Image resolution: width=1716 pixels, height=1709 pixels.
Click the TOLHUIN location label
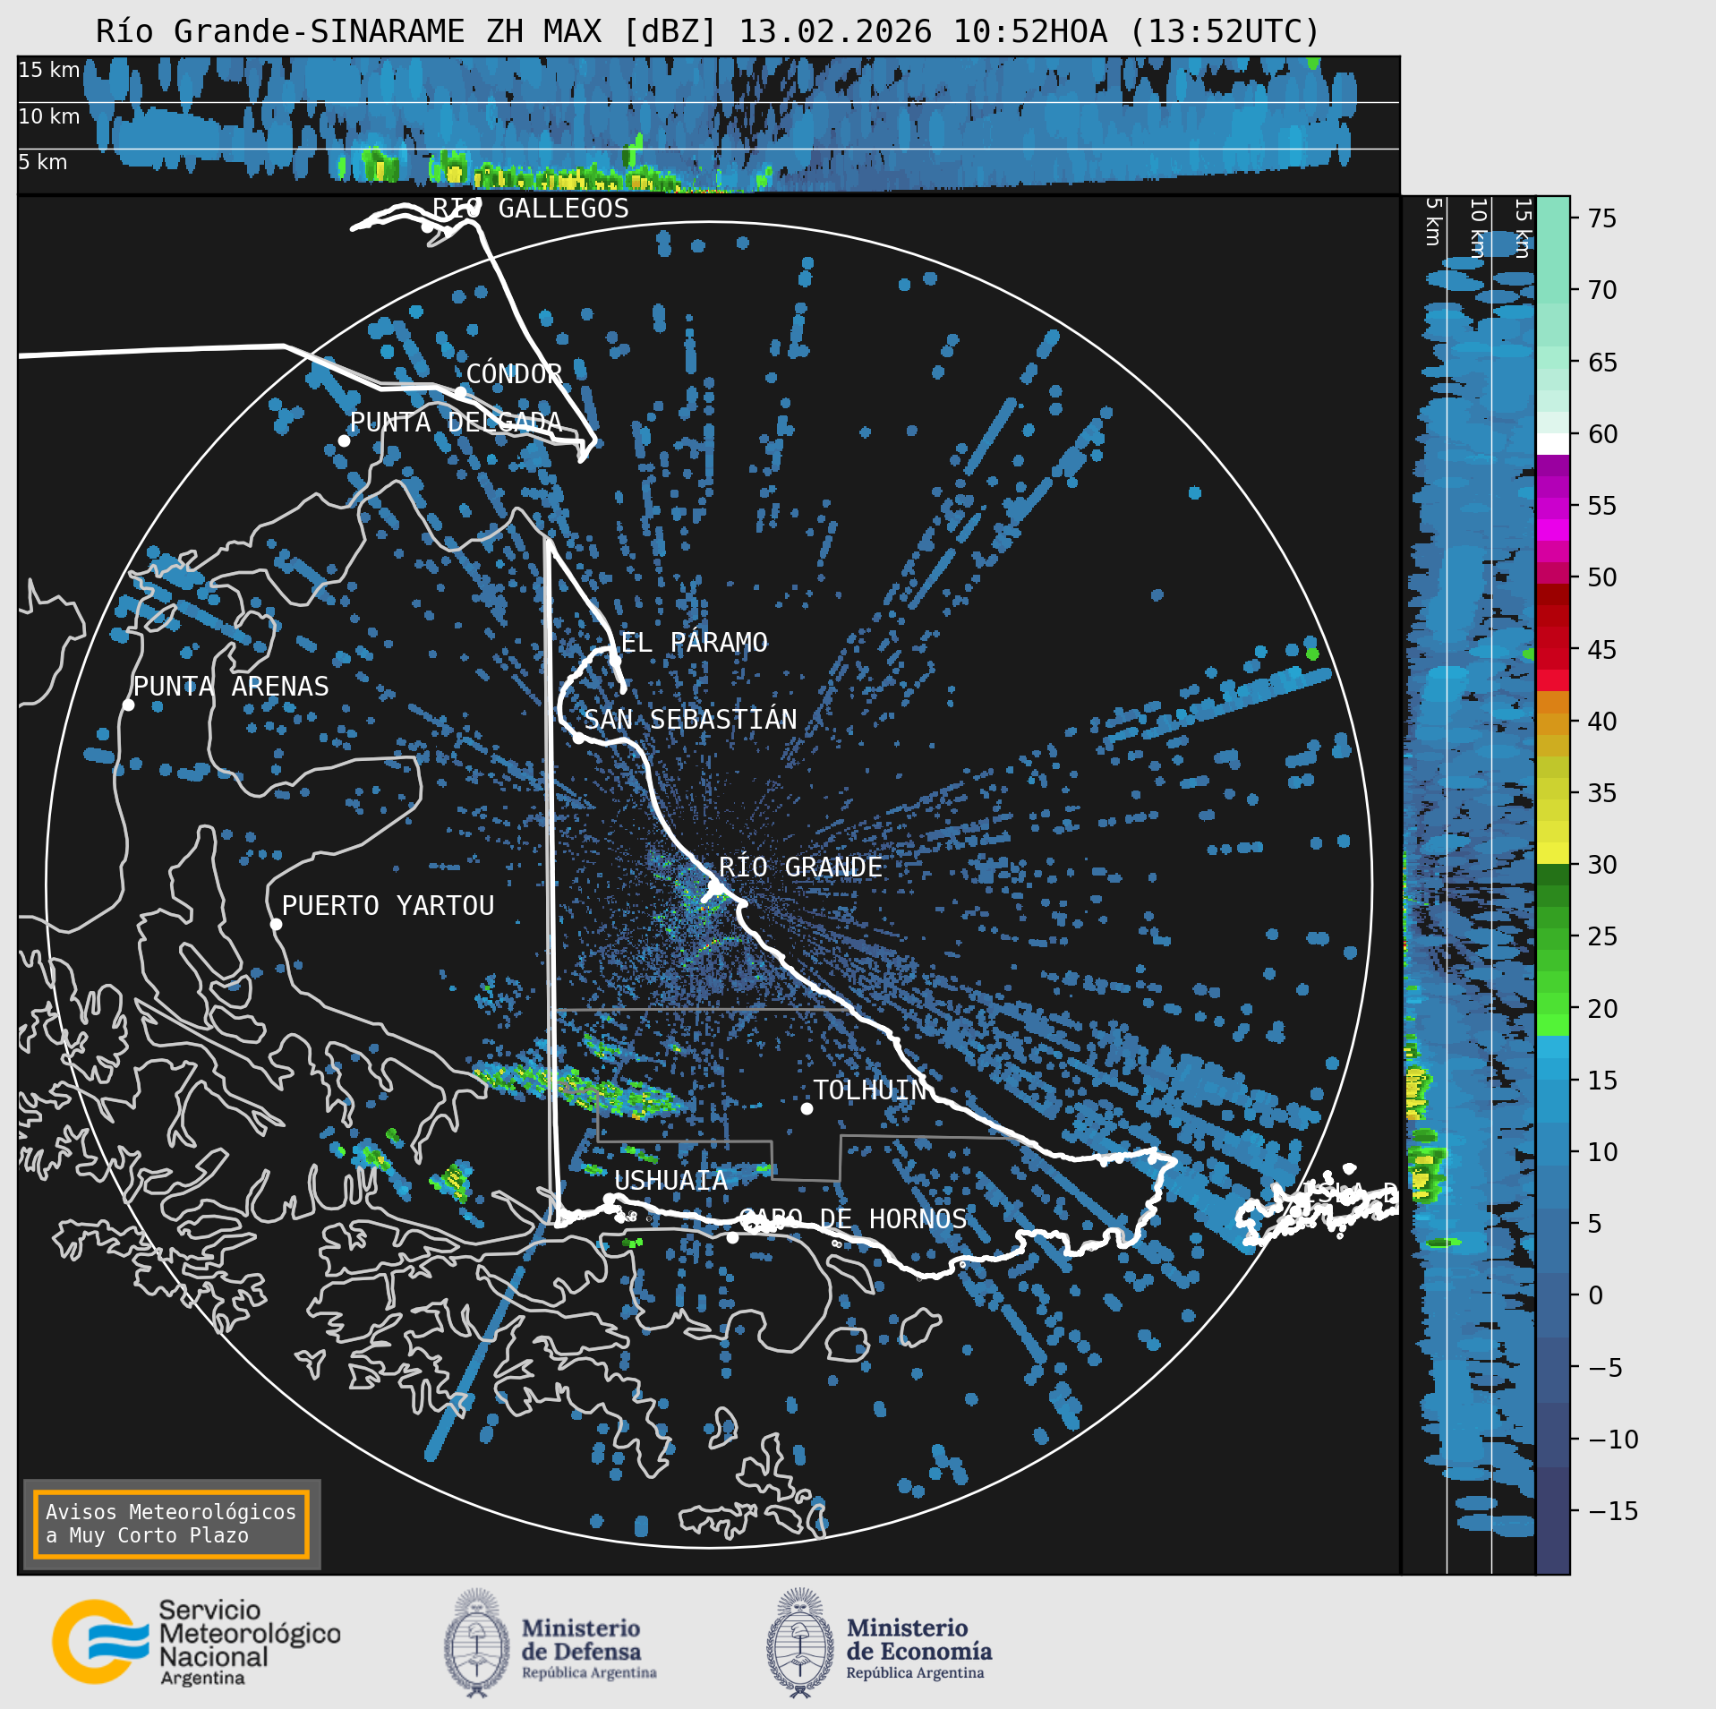(869, 1090)
